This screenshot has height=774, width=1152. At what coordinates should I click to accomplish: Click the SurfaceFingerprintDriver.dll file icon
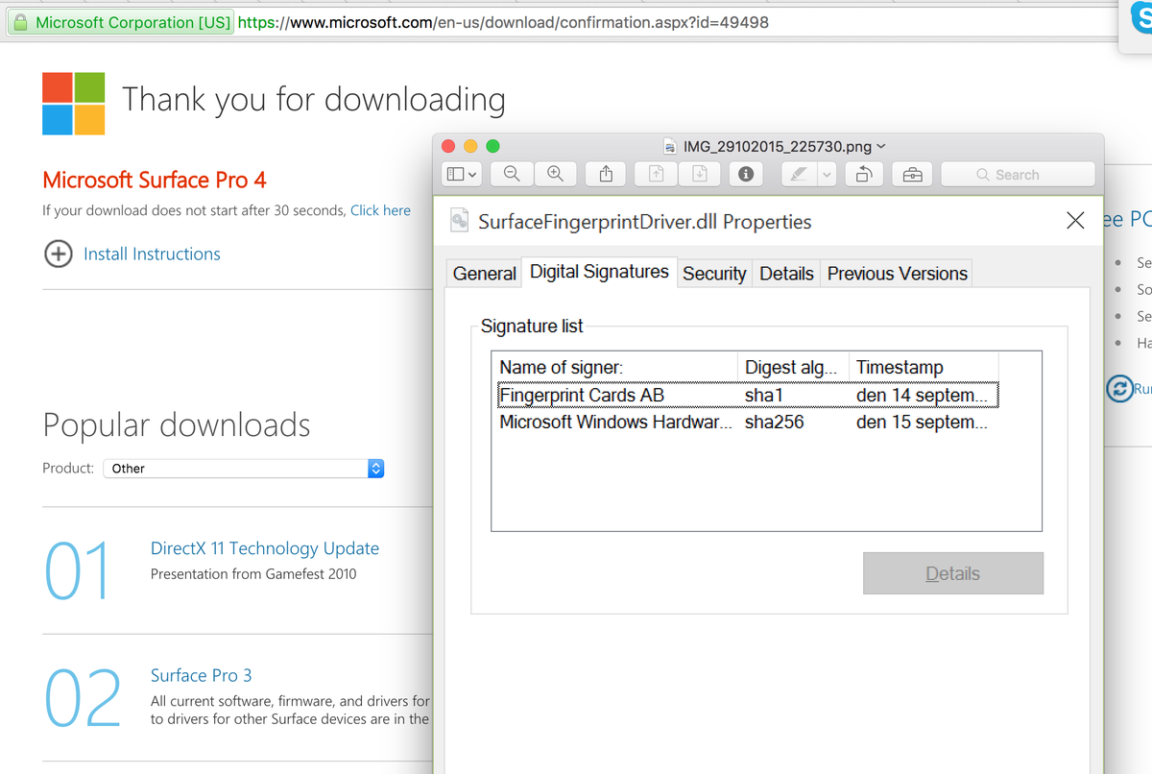[x=460, y=221]
